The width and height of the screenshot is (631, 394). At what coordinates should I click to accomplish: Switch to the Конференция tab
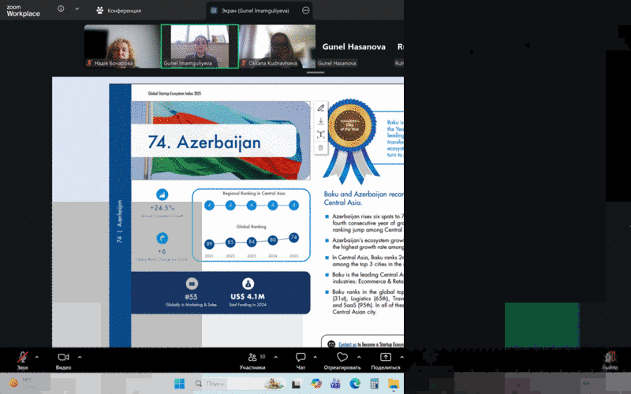119,10
